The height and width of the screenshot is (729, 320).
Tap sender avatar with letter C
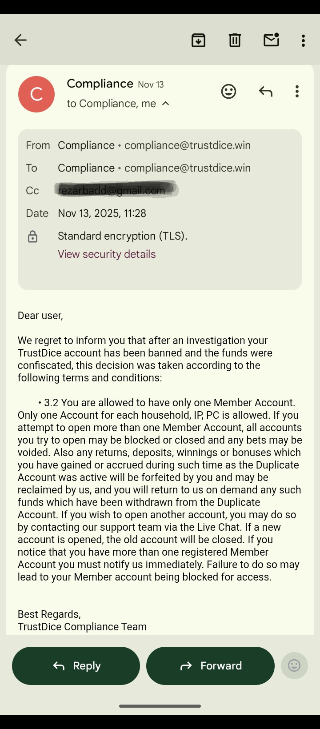point(36,94)
